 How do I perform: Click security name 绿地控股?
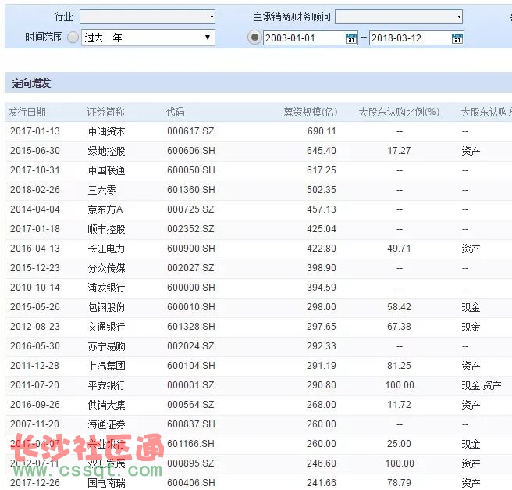pyautogui.click(x=106, y=151)
